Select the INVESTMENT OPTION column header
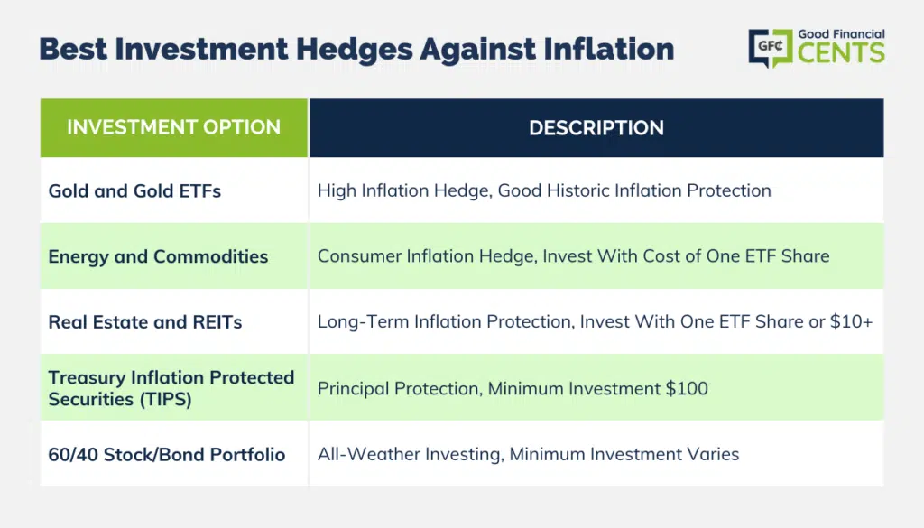 pyautogui.click(x=174, y=127)
